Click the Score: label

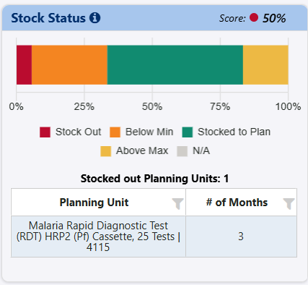coord(232,18)
